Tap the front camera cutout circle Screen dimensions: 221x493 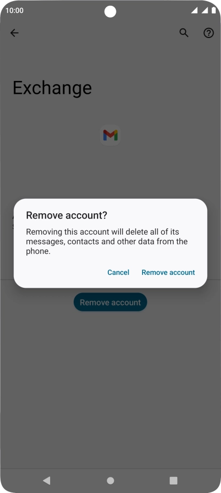(110, 12)
